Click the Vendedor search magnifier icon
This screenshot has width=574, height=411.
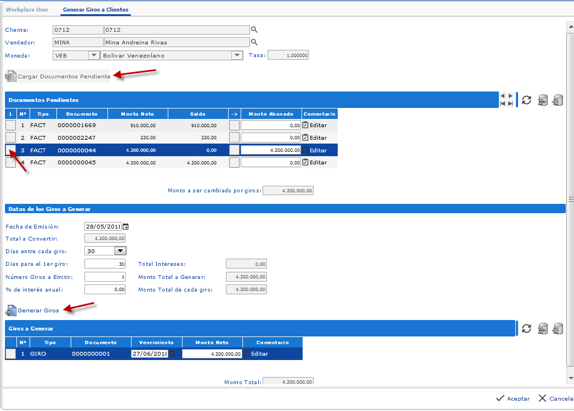[x=254, y=42]
